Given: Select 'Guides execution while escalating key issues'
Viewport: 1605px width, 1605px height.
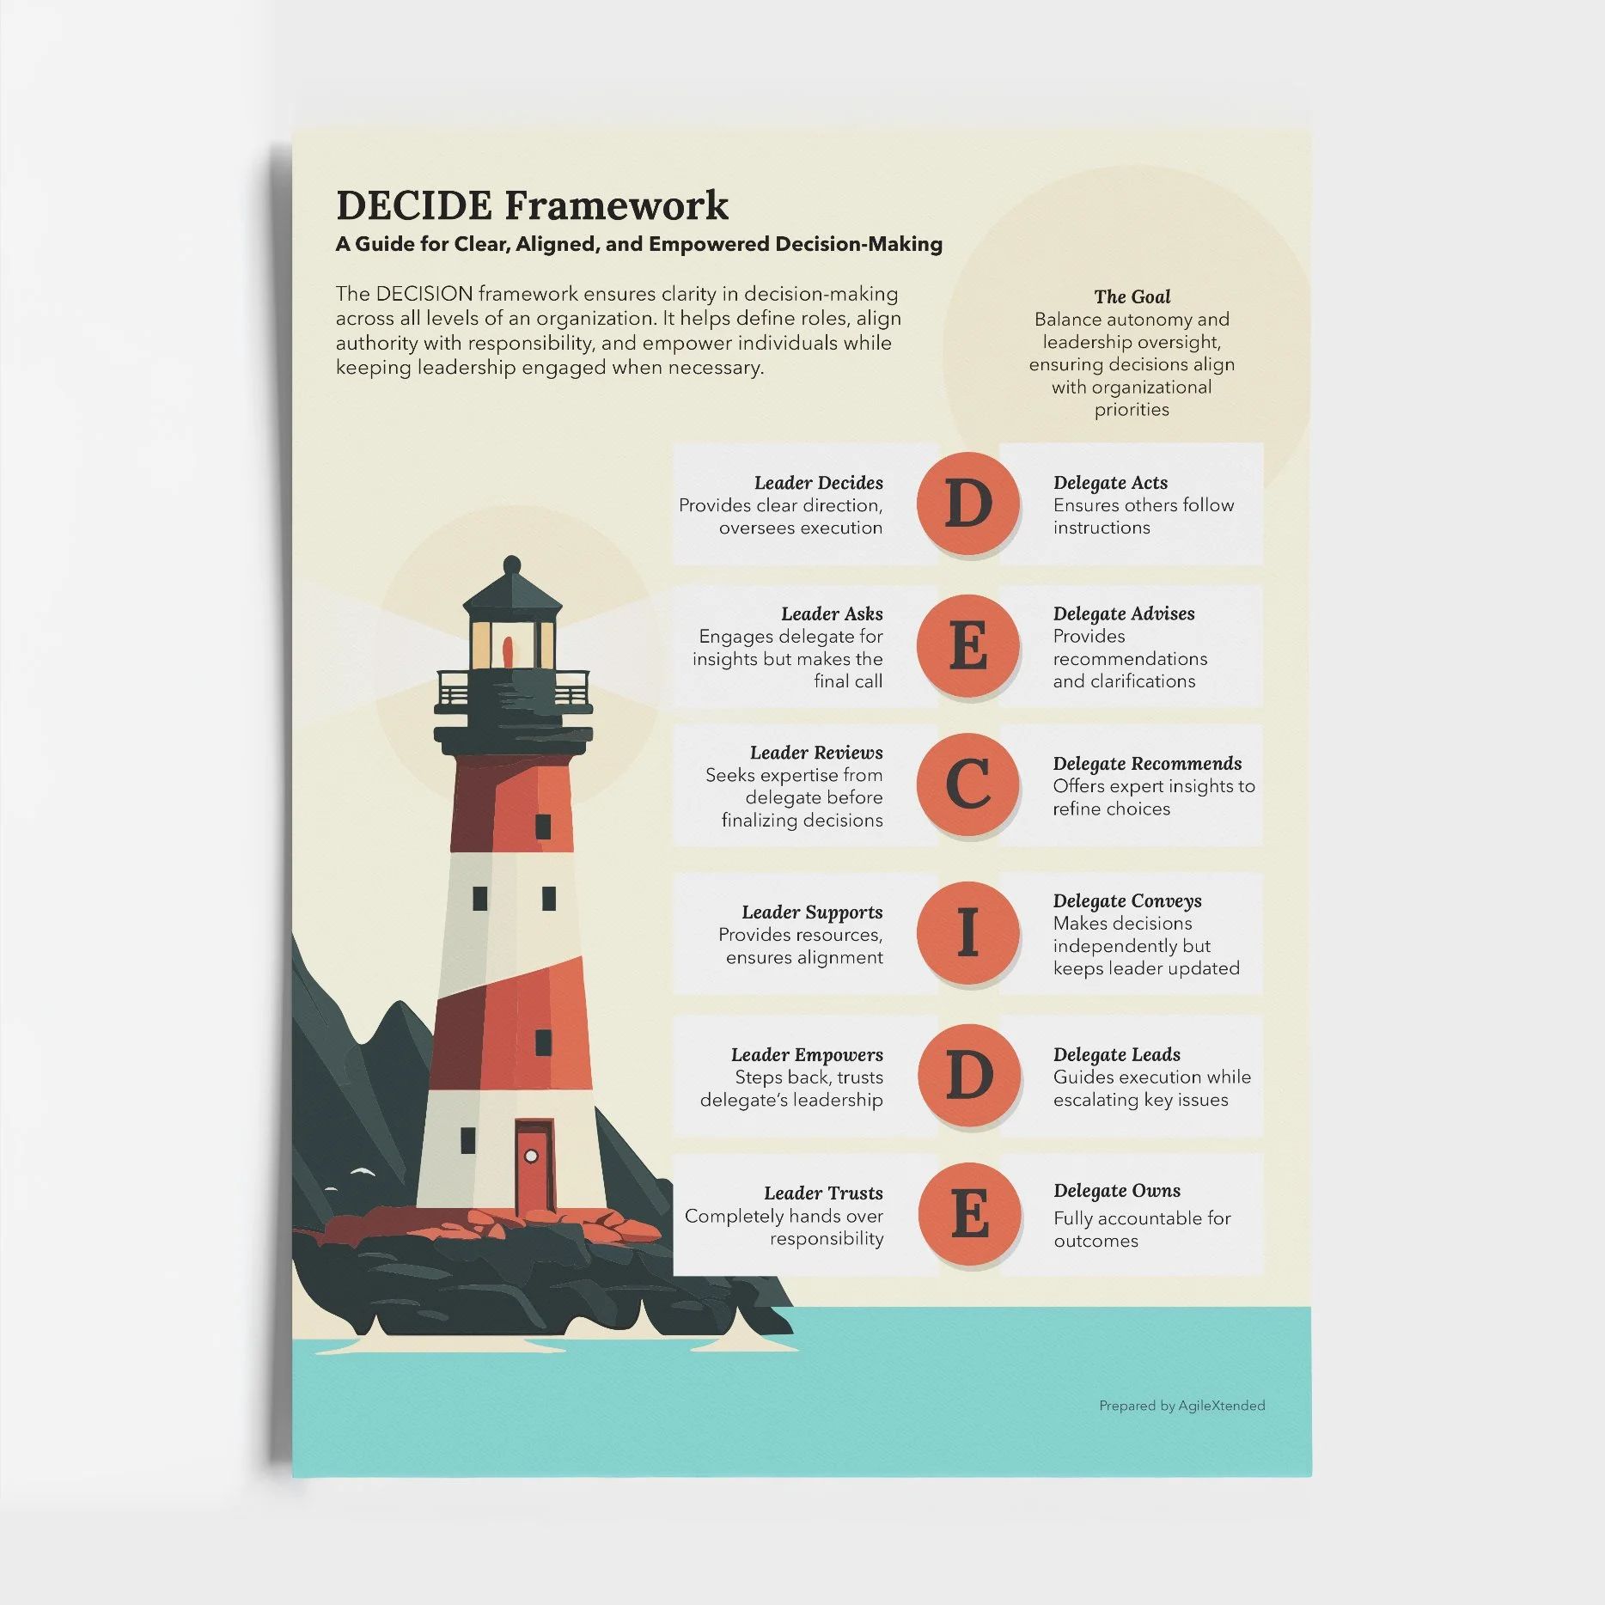Looking at the screenshot, I should [1152, 1089].
